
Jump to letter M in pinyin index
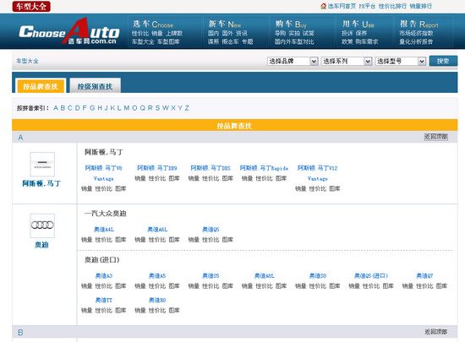pos(127,108)
